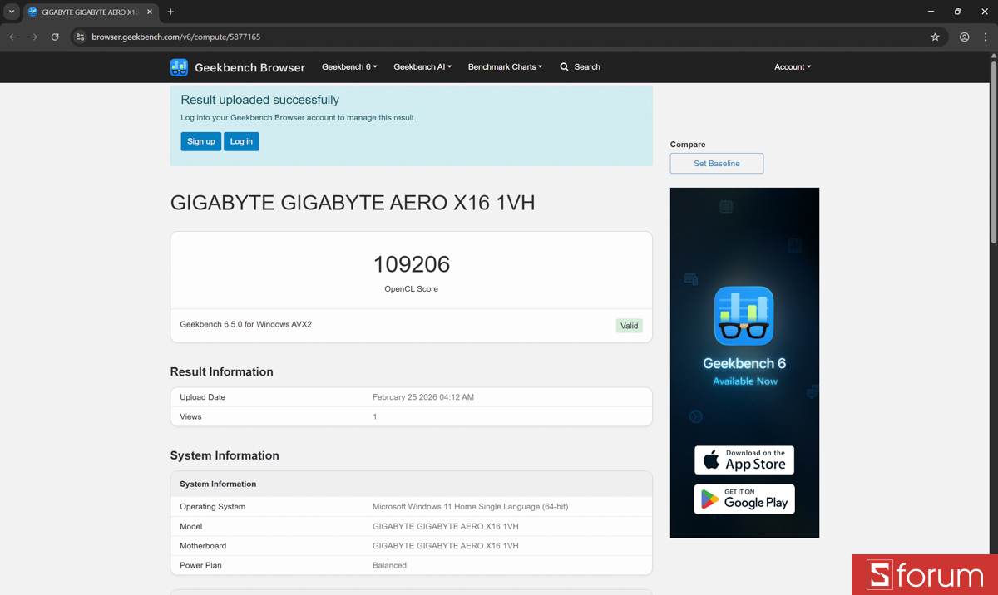Click the Geekbench Browser logo icon
This screenshot has height=595, width=998.
pos(179,67)
